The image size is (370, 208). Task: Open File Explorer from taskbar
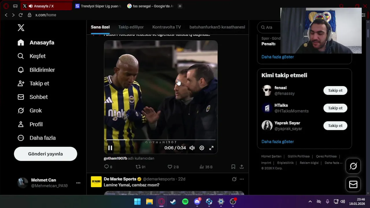coord(149,202)
